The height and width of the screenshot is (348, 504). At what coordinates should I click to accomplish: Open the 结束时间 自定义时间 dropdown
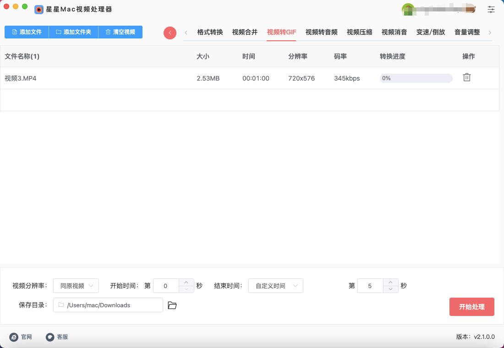[x=276, y=286]
